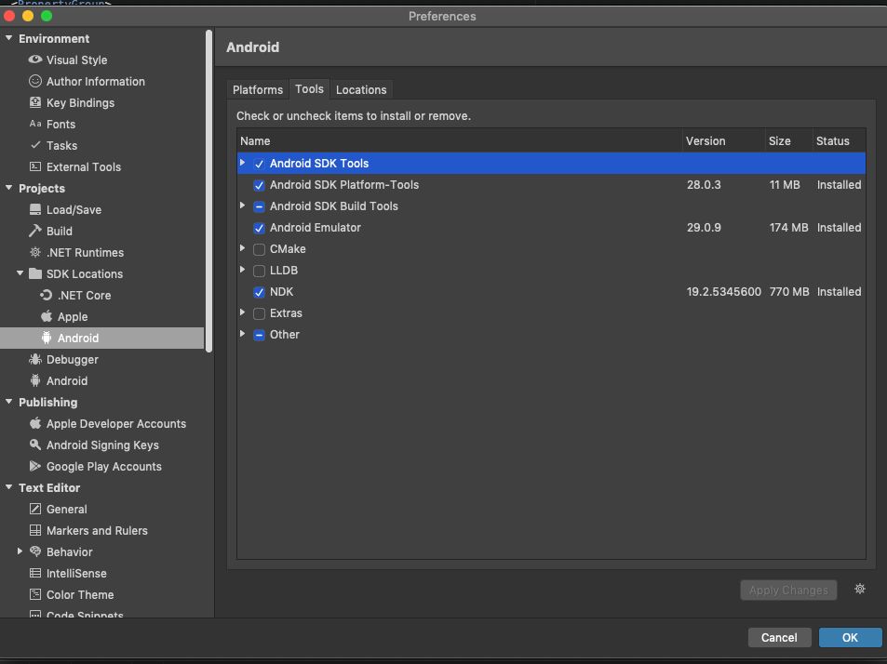Select the Behavior brain icon
Screen dimensions: 887x664
35,551
